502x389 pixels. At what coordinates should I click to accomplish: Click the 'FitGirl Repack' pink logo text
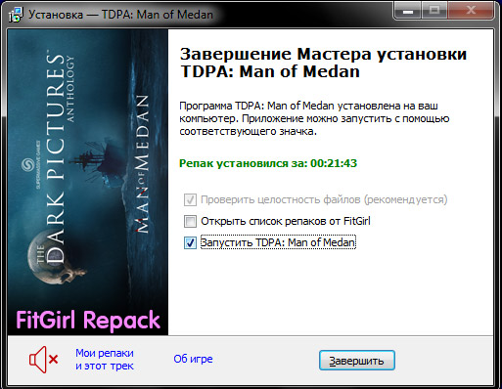pos(88,320)
